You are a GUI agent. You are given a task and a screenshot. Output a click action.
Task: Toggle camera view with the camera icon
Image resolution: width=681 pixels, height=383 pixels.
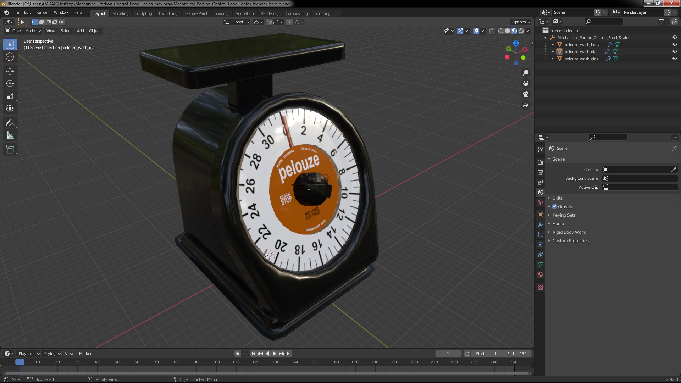[x=526, y=94]
